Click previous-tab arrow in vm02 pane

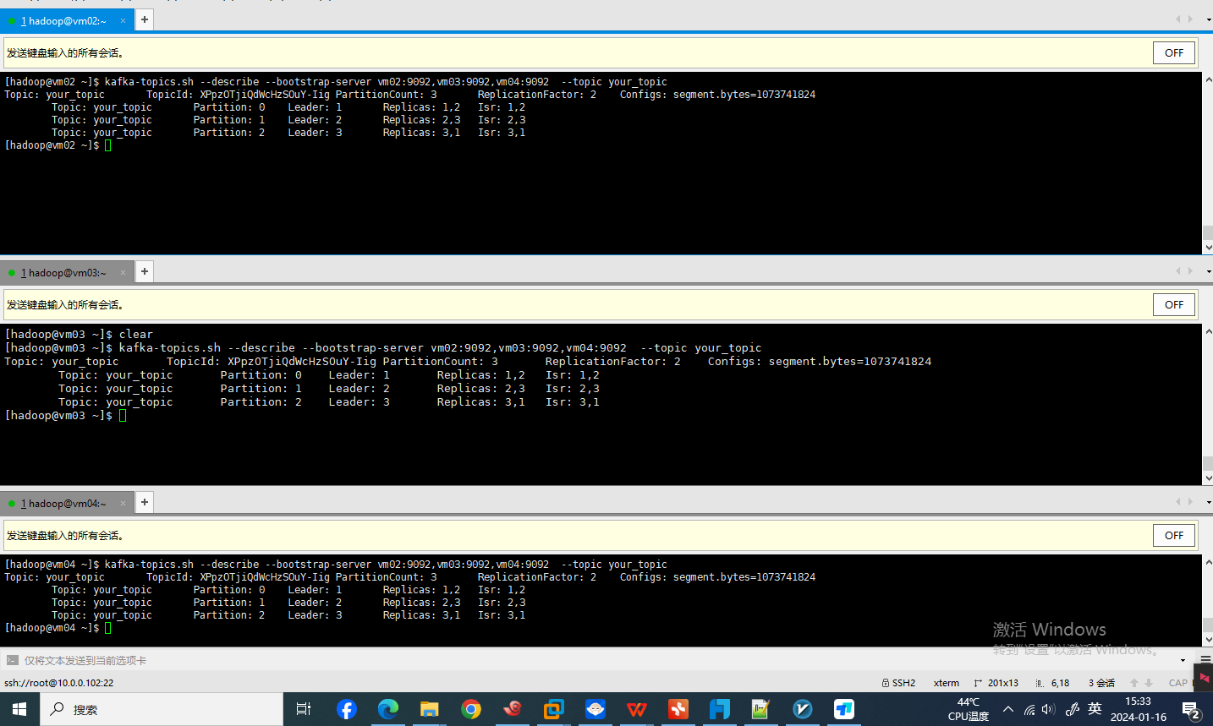tap(1177, 19)
